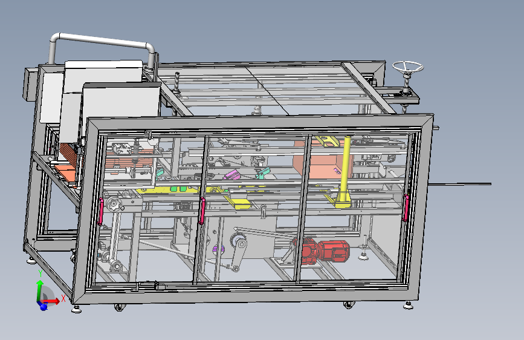Select the yellow plate below the center conveyor

pyautogui.click(x=241, y=204)
